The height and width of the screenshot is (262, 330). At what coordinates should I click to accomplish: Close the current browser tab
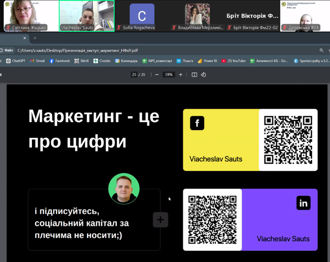[x=25, y=38]
